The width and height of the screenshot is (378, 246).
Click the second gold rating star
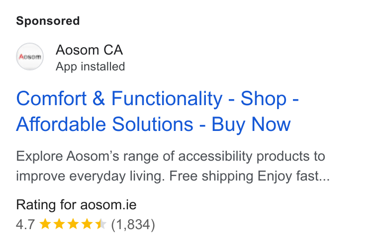coord(59,224)
